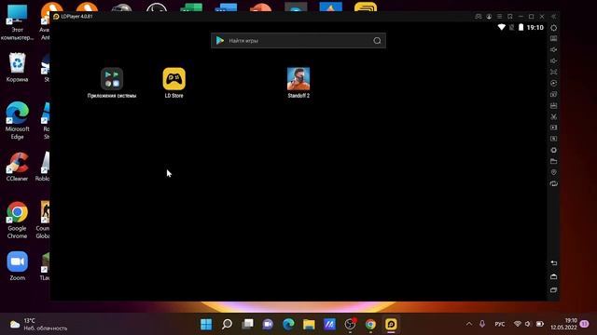The width and height of the screenshot is (597, 335).
Task: Open the Приложения системы folder
Action: 112,83
